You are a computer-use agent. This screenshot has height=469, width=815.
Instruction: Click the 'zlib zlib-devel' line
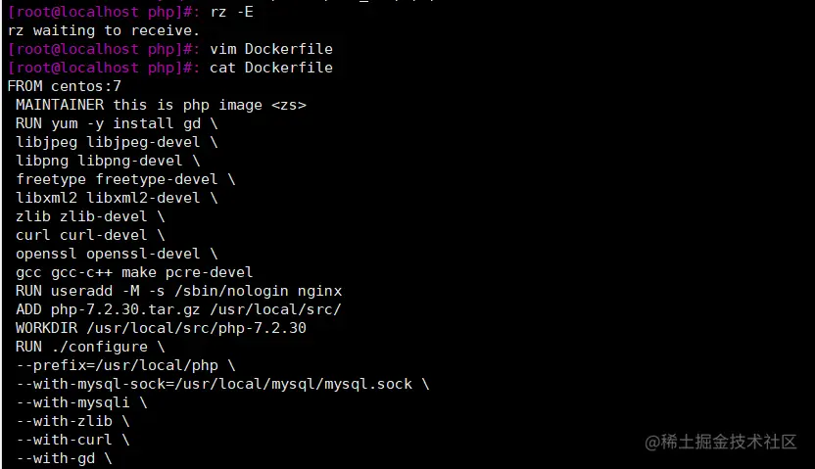pos(90,216)
